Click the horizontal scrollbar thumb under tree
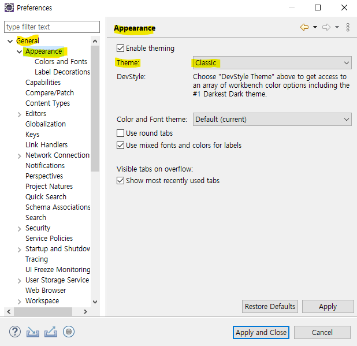This screenshot has height=346, width=357. [x=43, y=311]
